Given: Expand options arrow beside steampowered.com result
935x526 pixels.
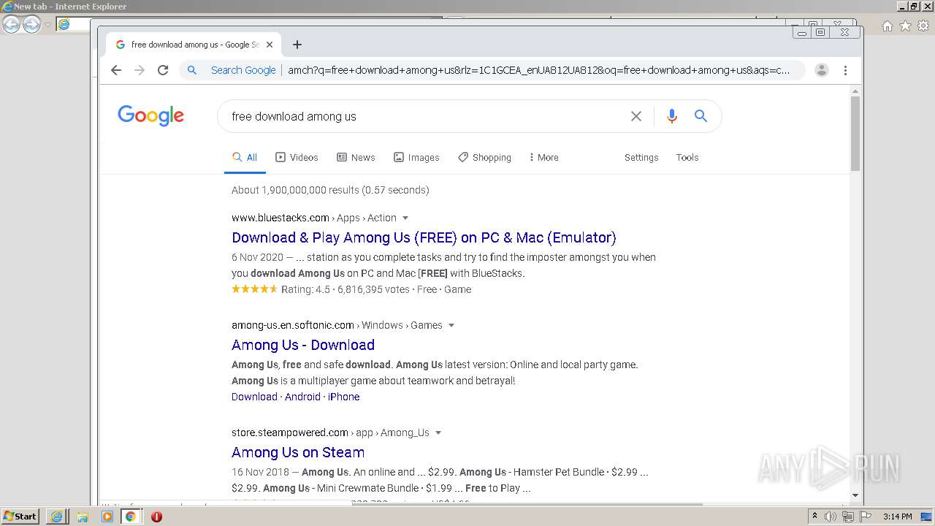Looking at the screenshot, I should (438, 432).
